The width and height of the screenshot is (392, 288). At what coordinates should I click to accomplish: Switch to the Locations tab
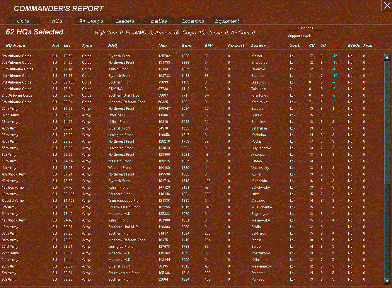coord(193,21)
